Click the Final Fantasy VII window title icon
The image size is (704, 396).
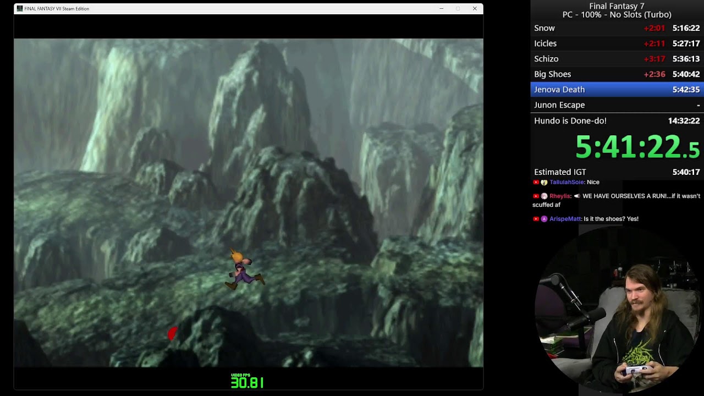pos(20,9)
